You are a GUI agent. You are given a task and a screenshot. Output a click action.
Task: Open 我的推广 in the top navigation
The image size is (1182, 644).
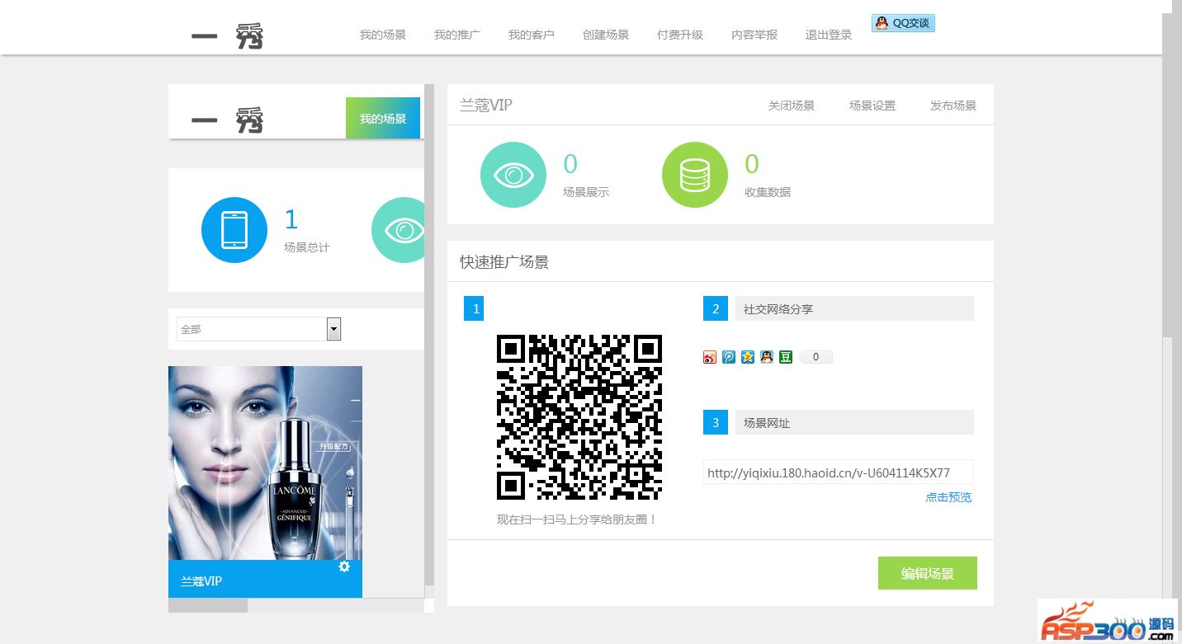(x=457, y=35)
